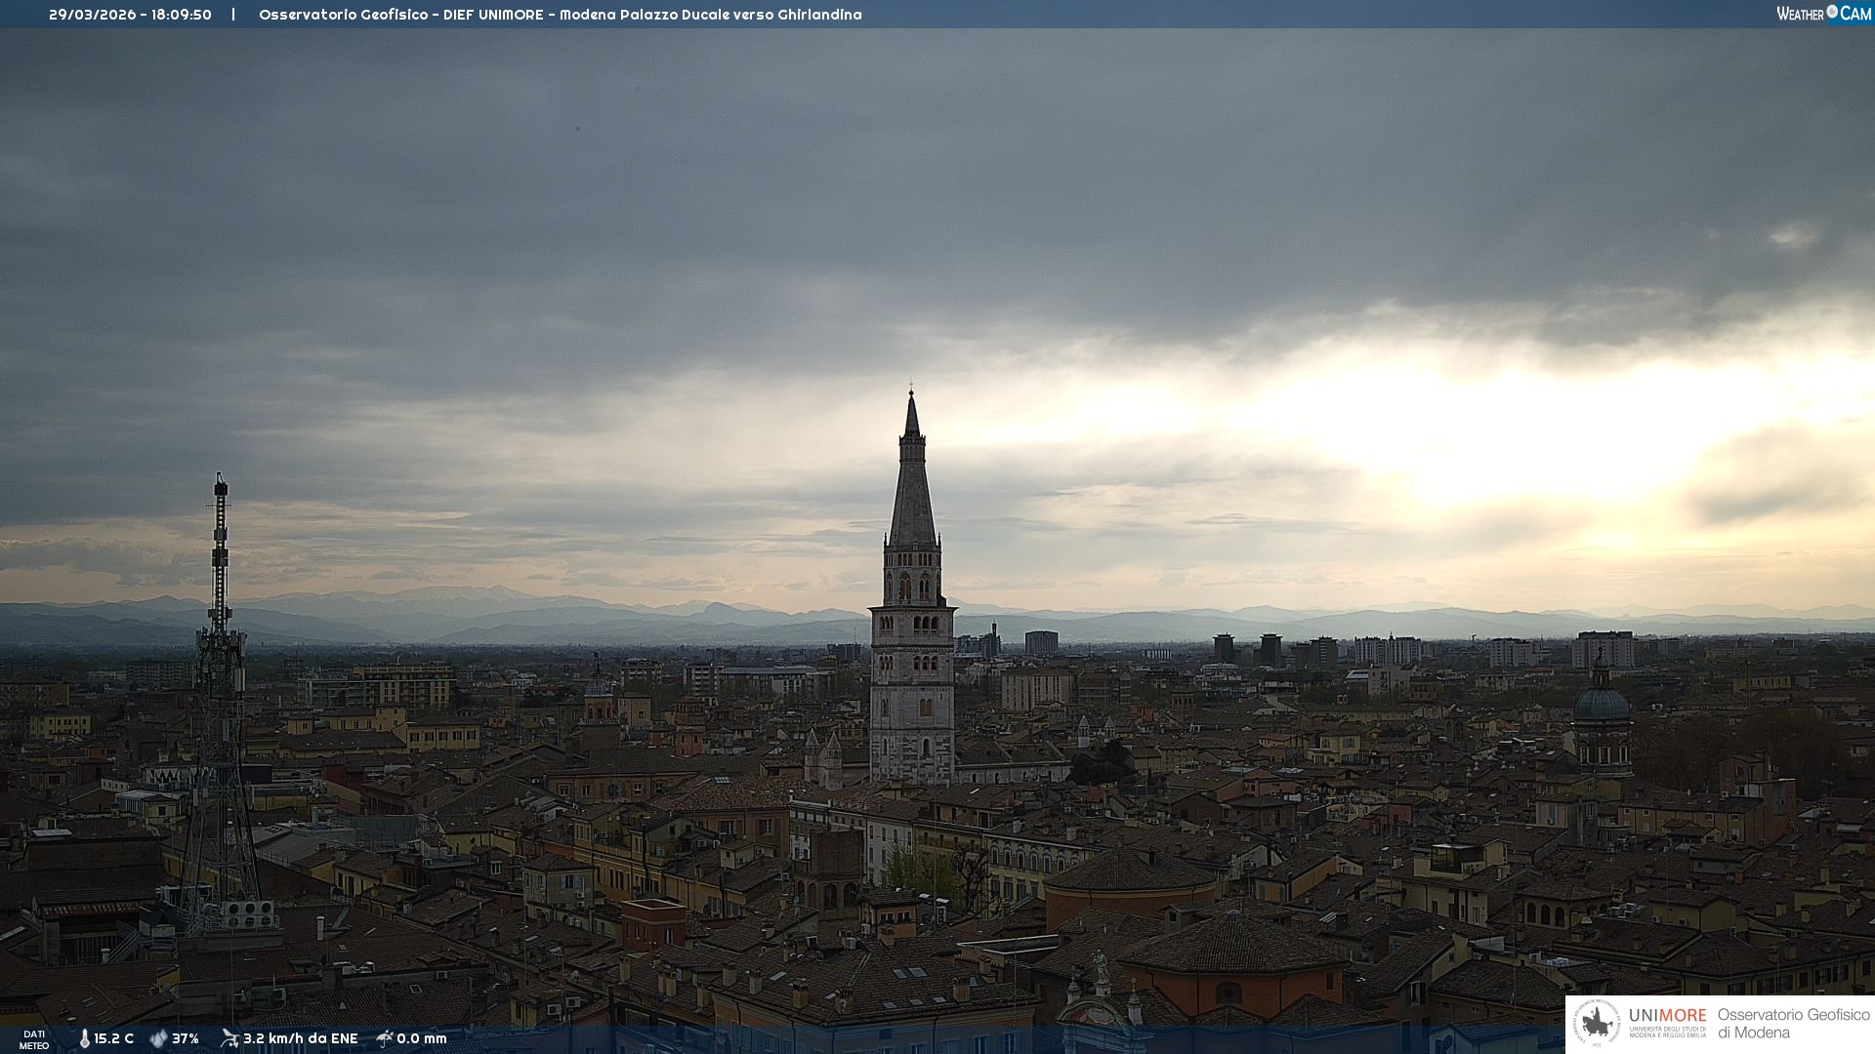Click the wind anemometer icon

[229, 1038]
